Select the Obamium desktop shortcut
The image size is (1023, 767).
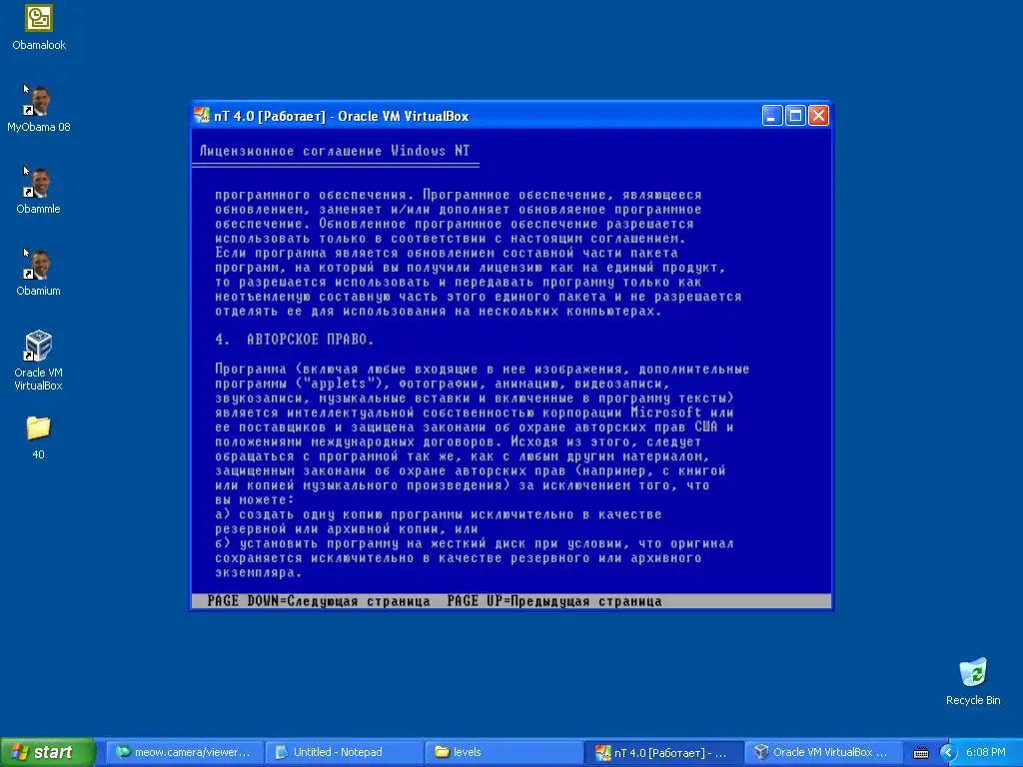pyautogui.click(x=39, y=273)
